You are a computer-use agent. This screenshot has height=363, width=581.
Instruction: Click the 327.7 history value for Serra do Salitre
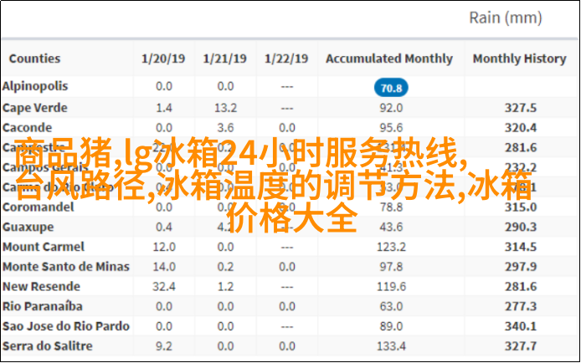coord(521,346)
